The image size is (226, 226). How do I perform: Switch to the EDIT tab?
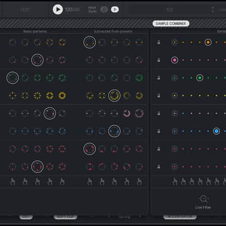click(25, 10)
